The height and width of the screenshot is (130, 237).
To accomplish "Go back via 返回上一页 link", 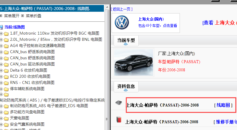I will point(122,9).
